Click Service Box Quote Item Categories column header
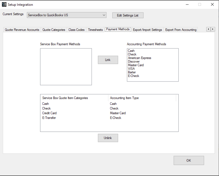 74,98
